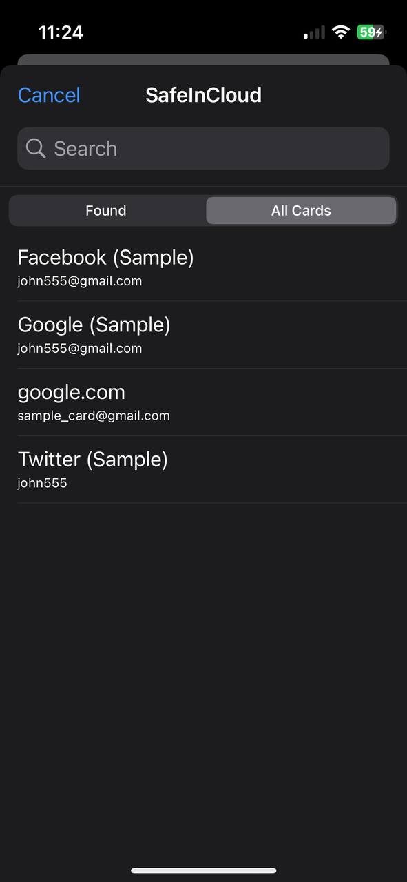Image resolution: width=407 pixels, height=882 pixels.
Task: Cancel the SafeInCloud picker
Action: click(x=49, y=95)
